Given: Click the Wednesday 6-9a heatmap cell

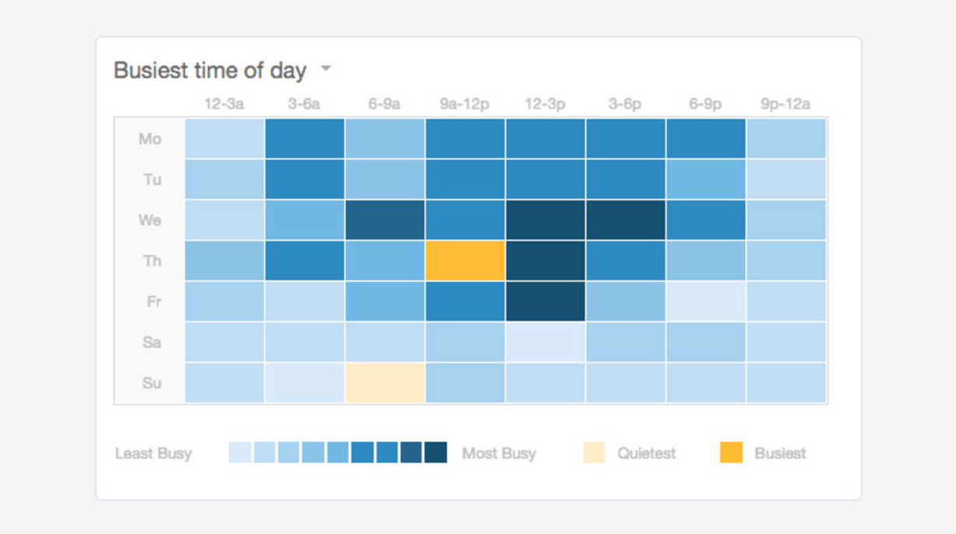Looking at the screenshot, I should coord(385,220).
